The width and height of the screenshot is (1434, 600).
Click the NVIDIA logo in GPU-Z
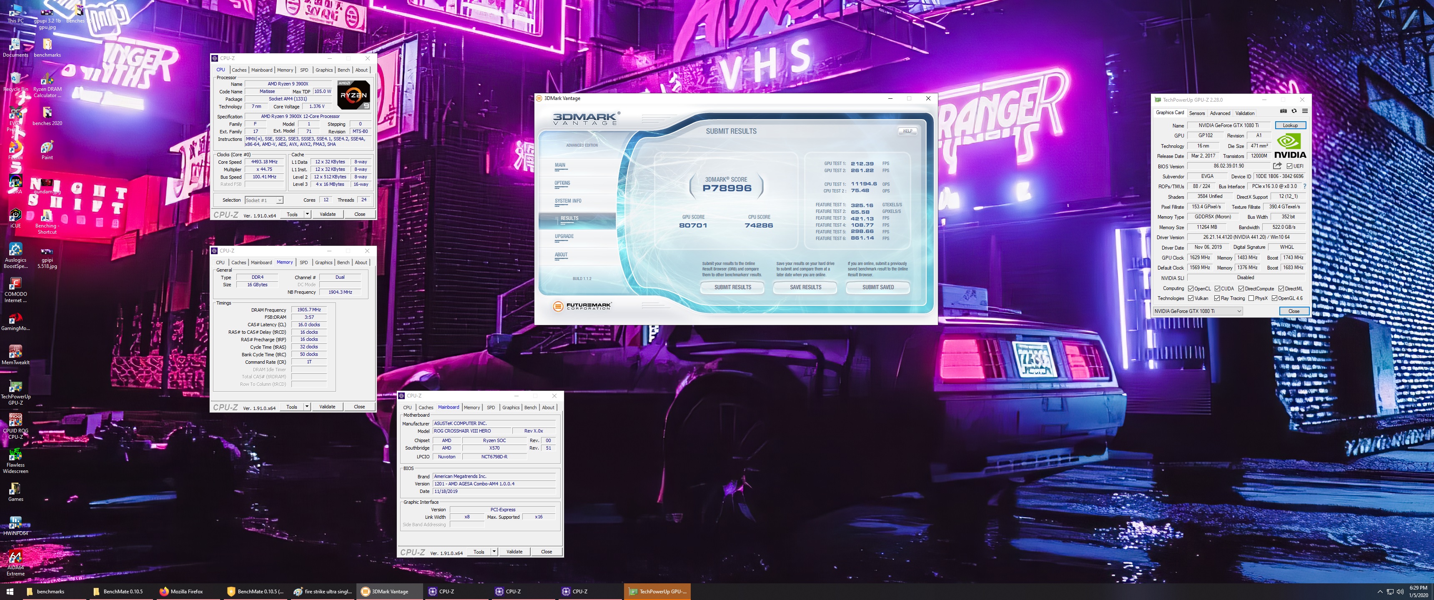1290,146
